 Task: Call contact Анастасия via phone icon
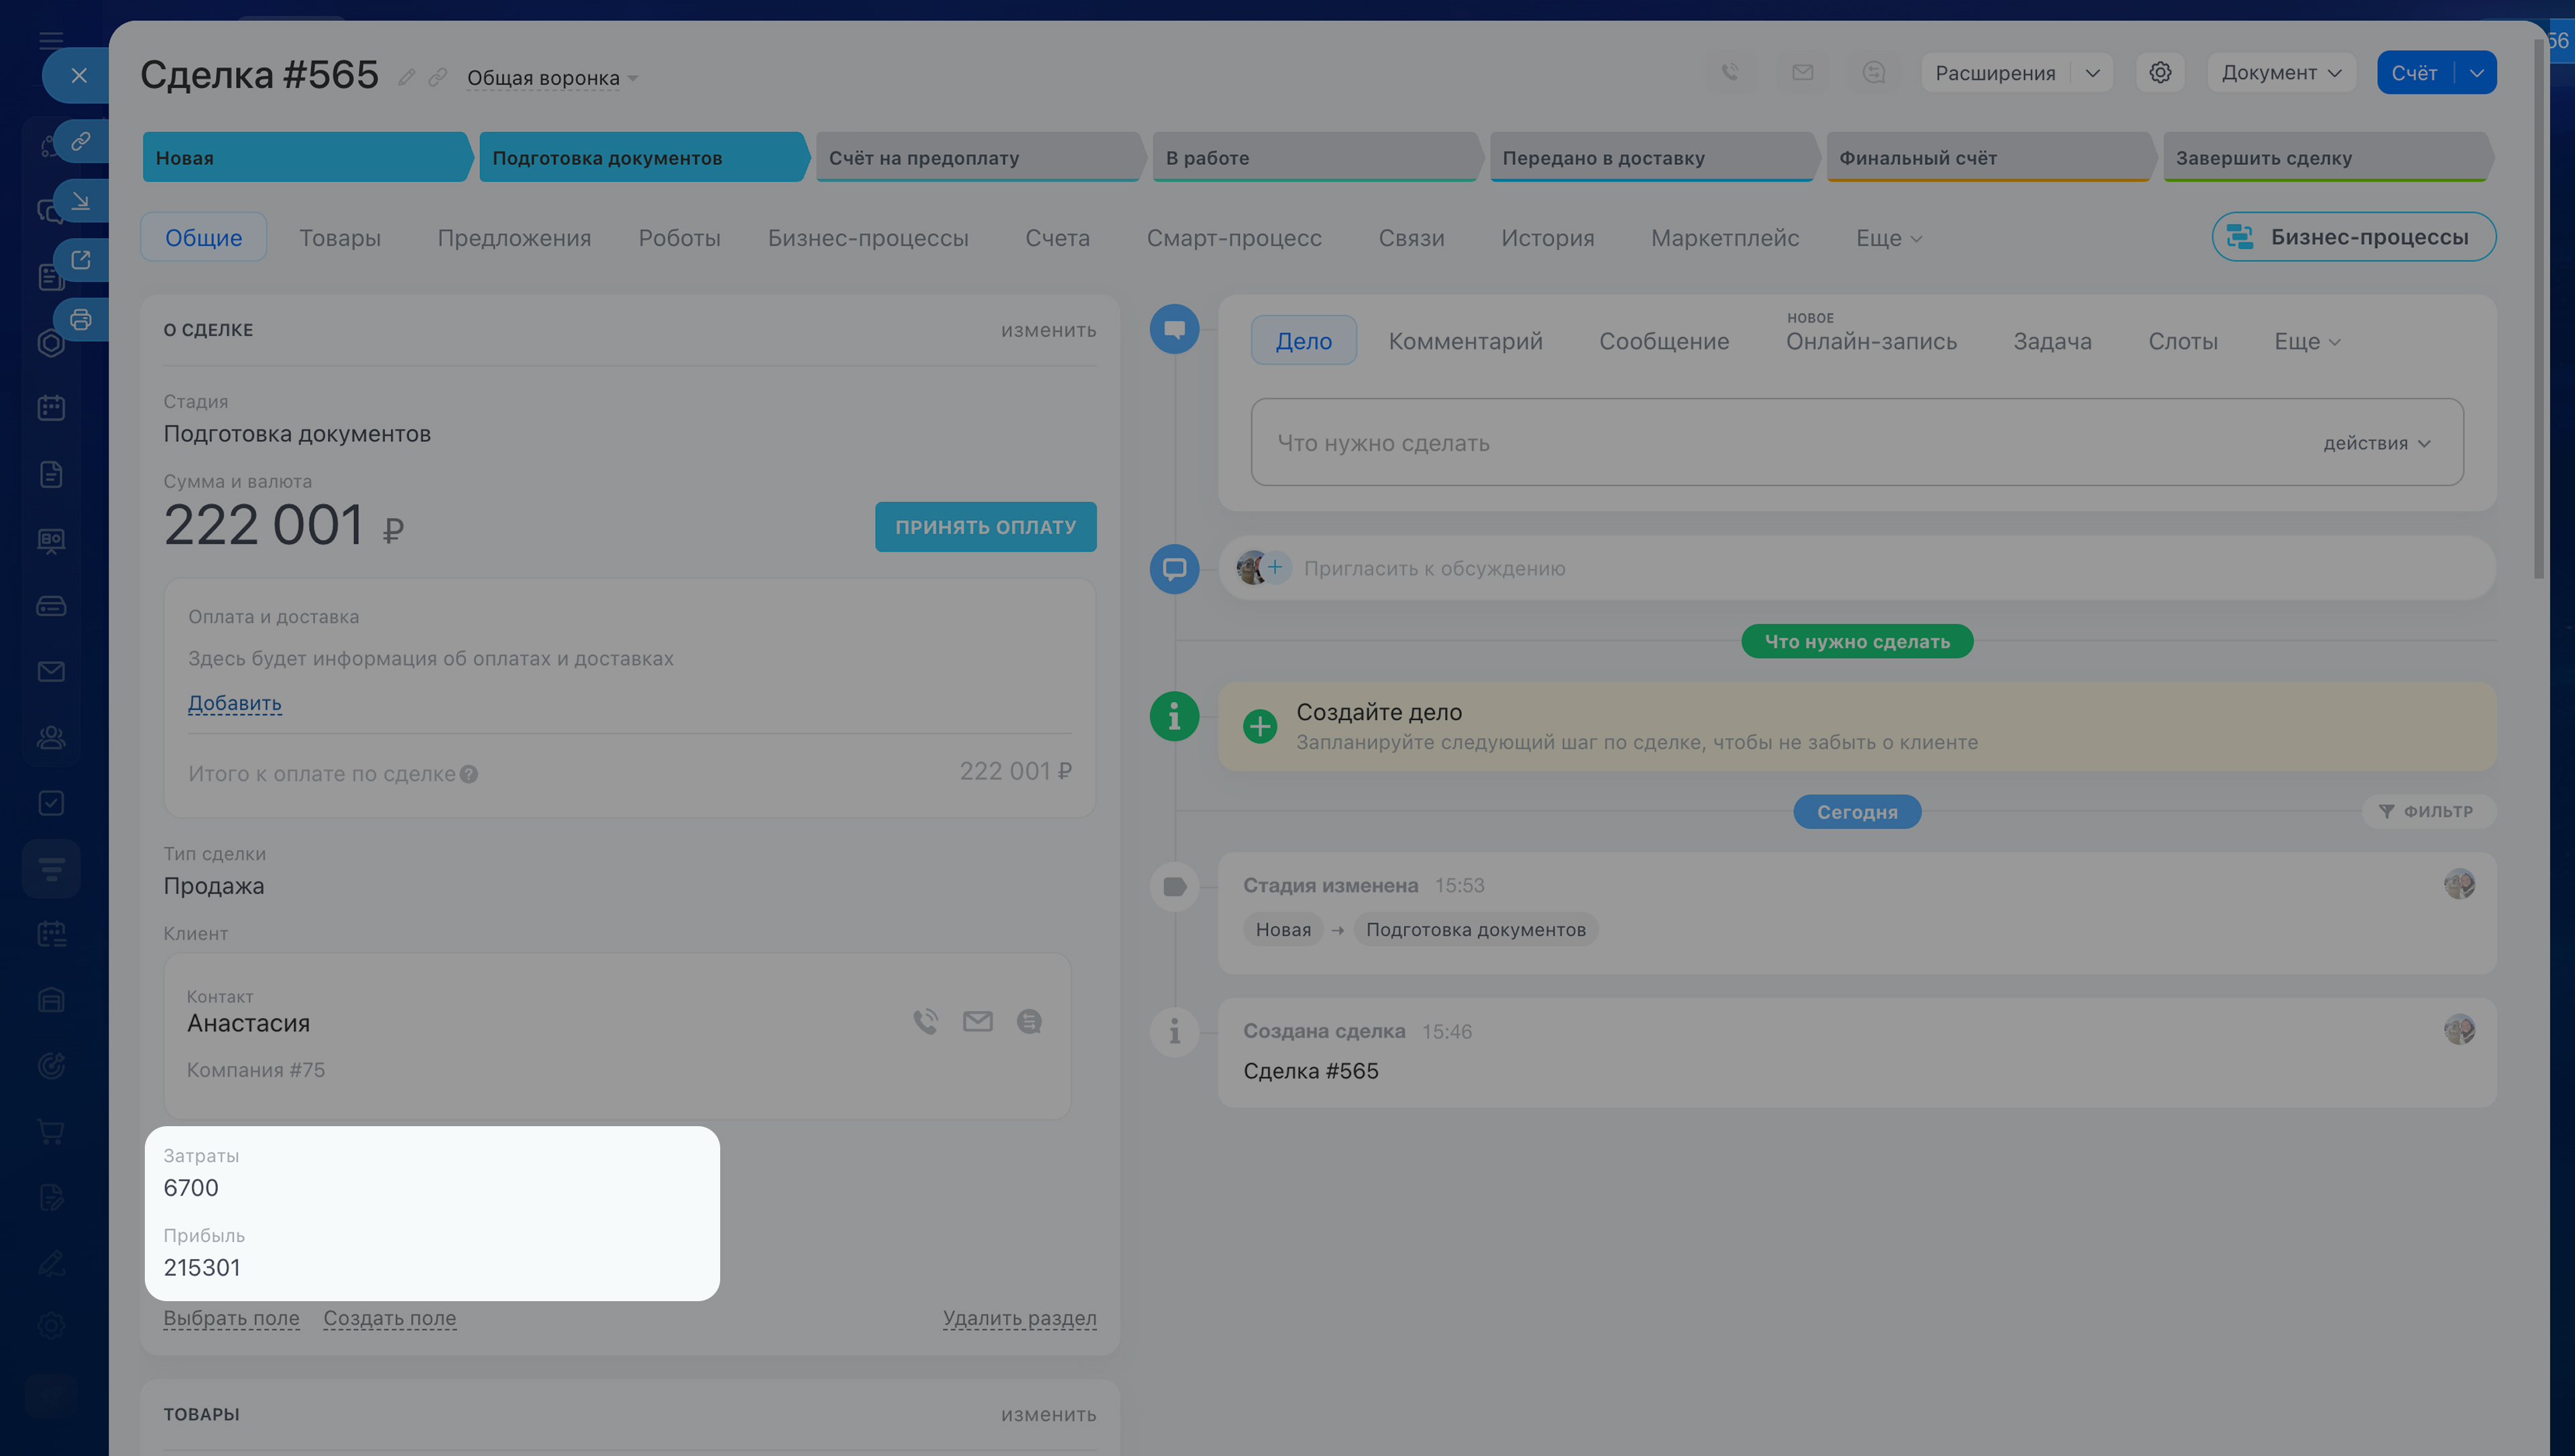point(925,1021)
